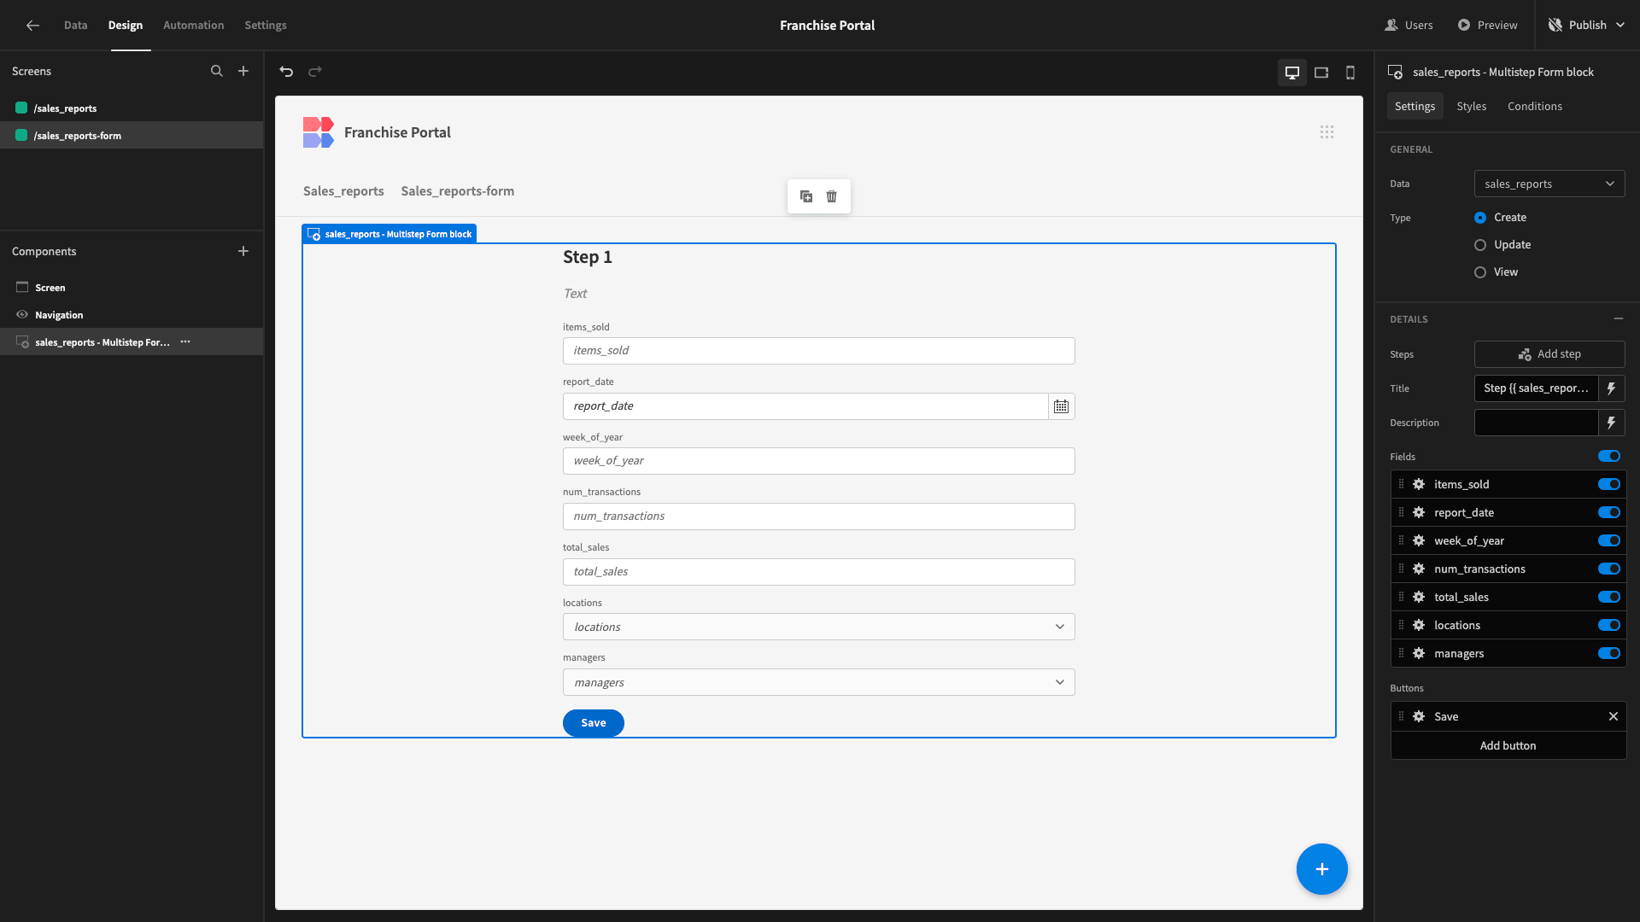
Task: Open the Automation tab
Action: pos(193,26)
